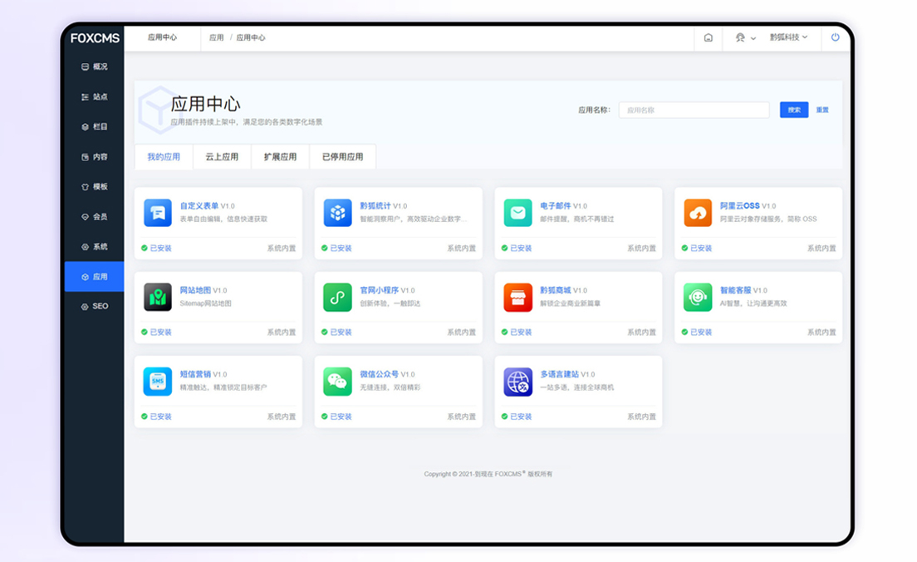Viewport: 917px width, 562px height.
Task: Click the 自定义表单 app icon
Action: pyautogui.click(x=157, y=213)
